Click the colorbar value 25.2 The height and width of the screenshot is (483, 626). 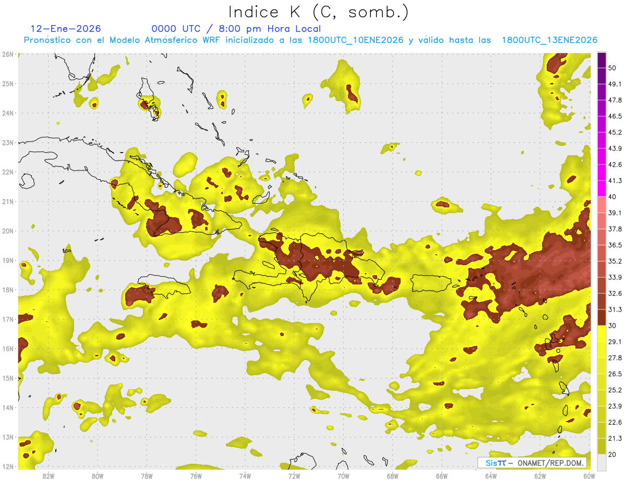[x=615, y=390]
